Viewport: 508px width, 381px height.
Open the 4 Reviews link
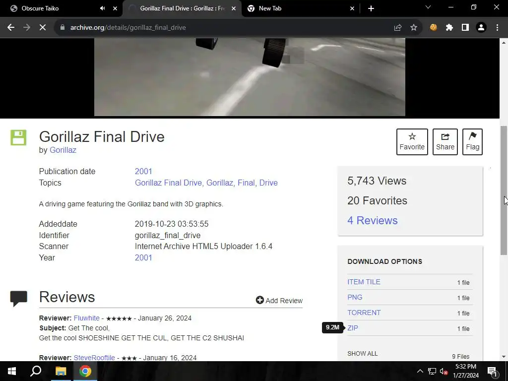(x=373, y=221)
